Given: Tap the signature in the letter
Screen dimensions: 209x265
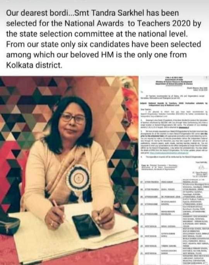Looking at the screenshot, I should point(202,167).
